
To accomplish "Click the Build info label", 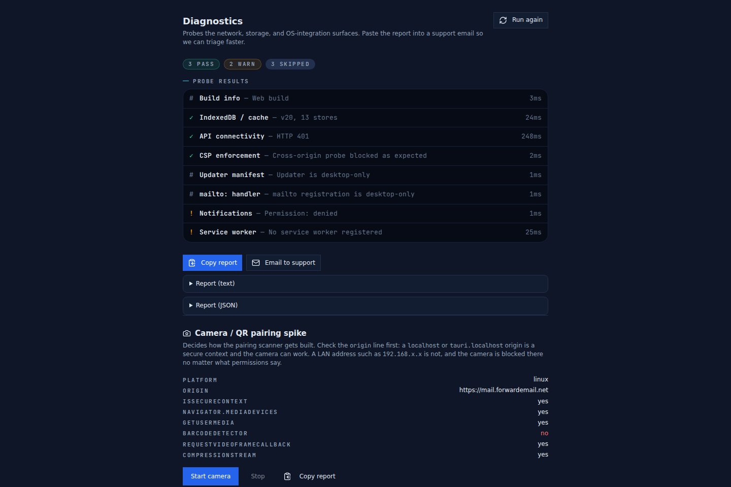I will [x=220, y=98].
